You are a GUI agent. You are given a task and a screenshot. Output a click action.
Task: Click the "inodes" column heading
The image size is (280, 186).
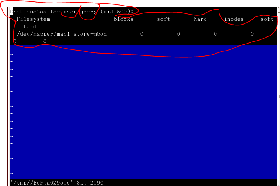coord(234,19)
